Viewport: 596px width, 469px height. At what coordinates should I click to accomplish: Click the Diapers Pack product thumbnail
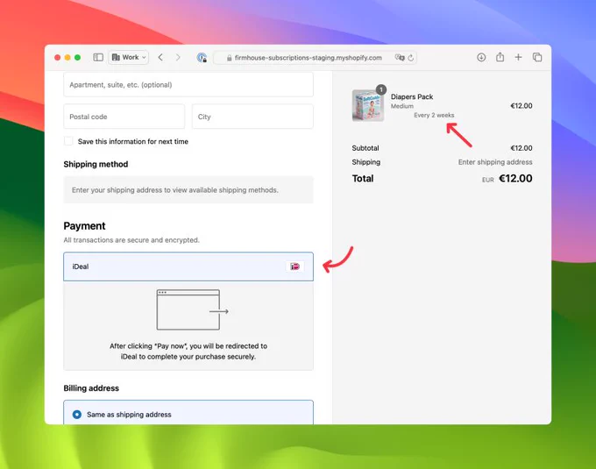point(367,106)
